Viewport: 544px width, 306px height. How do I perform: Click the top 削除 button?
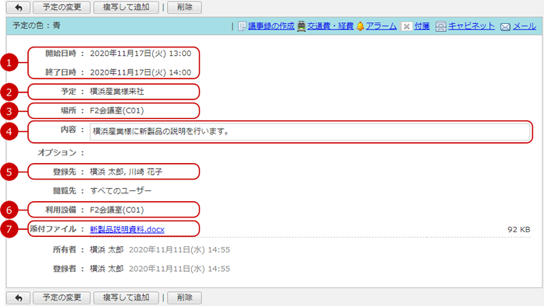click(x=185, y=7)
